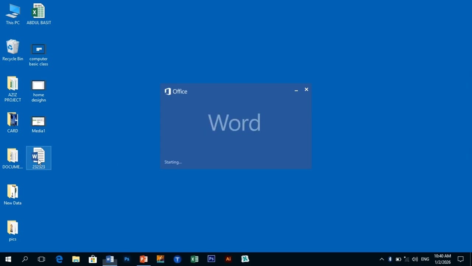Viewport: 472px width, 266px height.
Task: Open the volume control tray icon
Action: (x=415, y=259)
